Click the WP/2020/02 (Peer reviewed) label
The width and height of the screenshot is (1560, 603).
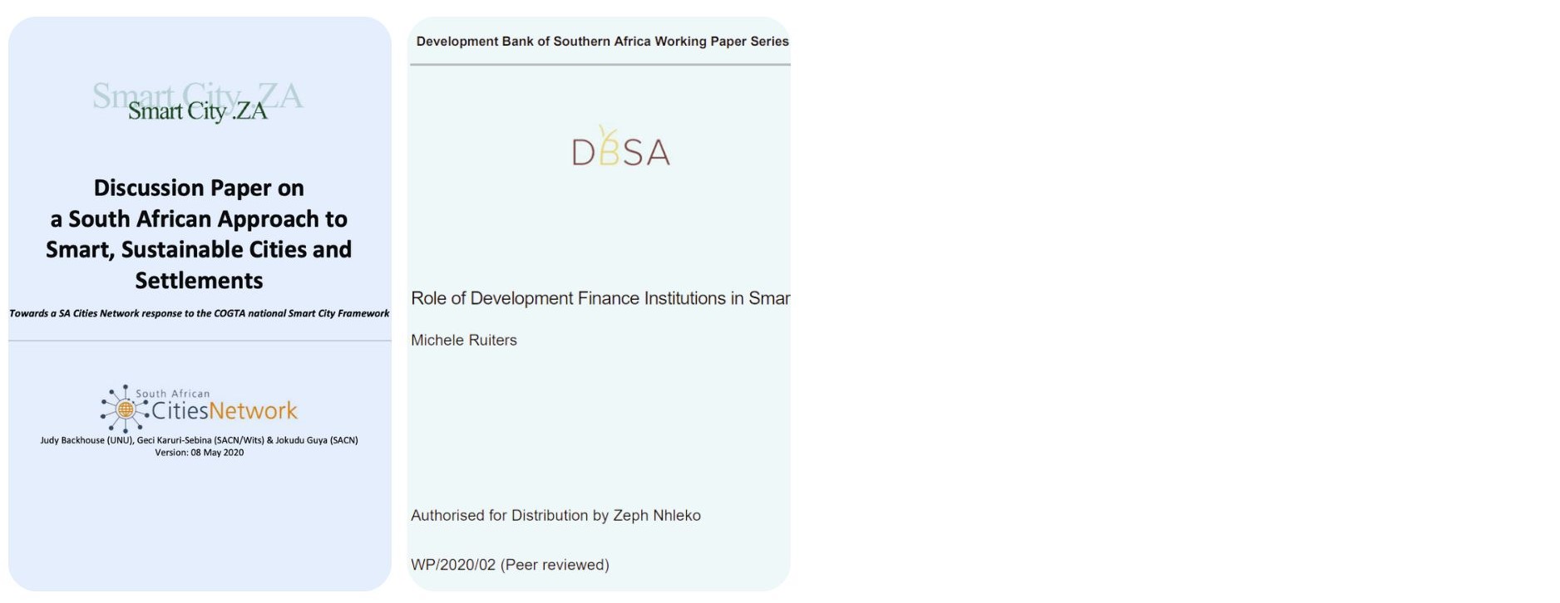[x=510, y=565]
